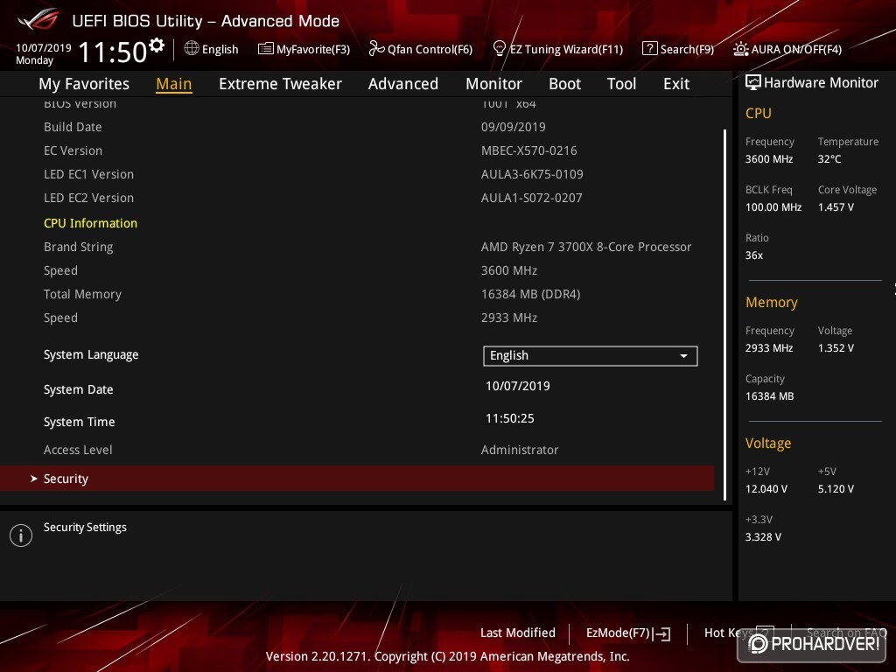
Task: Click the 11:50 clock display
Action: 113,52
